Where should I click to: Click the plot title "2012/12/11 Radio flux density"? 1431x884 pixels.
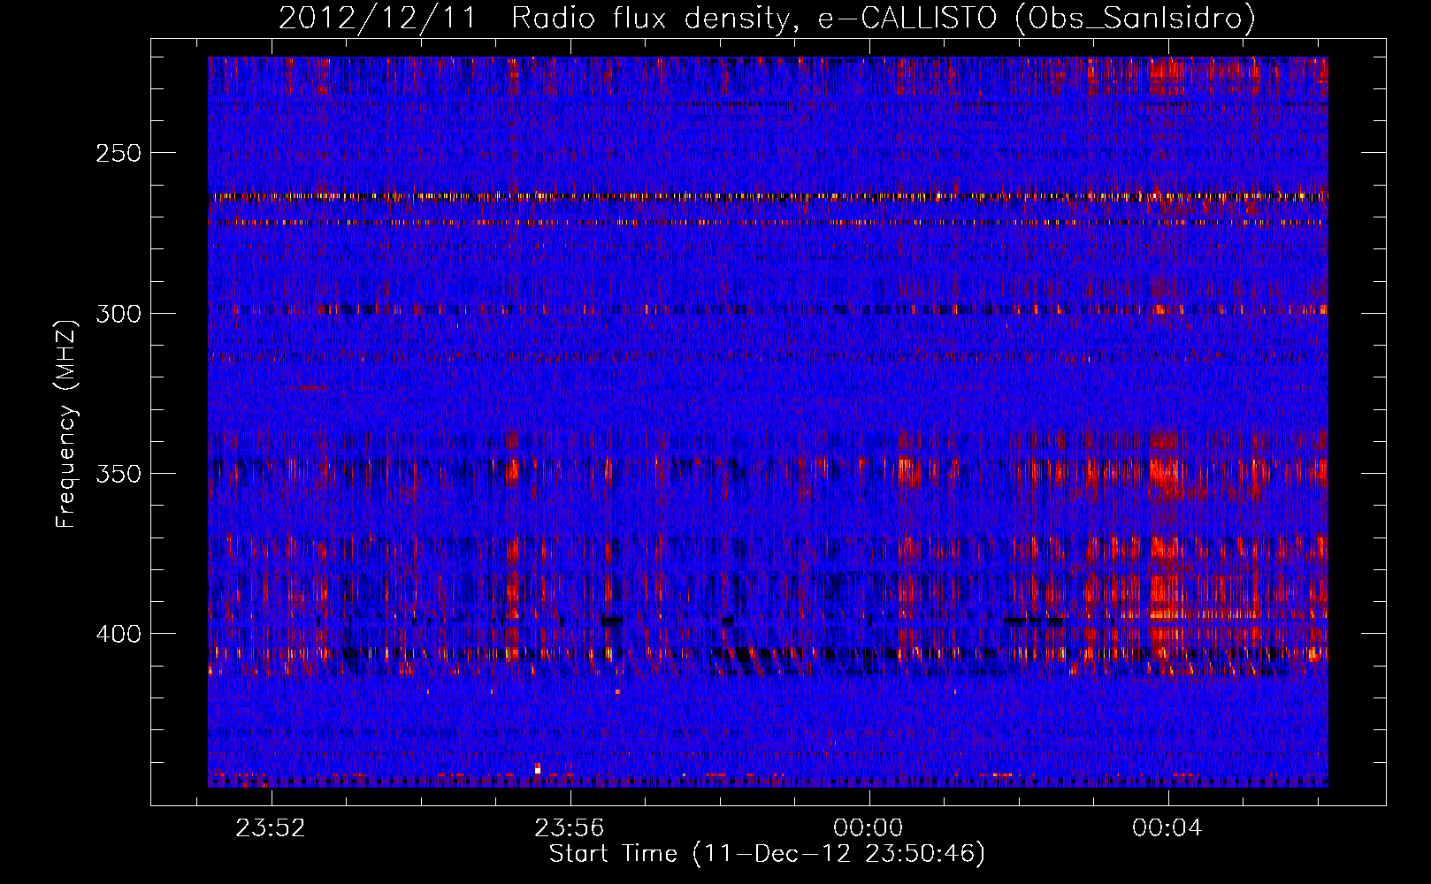(x=534, y=18)
